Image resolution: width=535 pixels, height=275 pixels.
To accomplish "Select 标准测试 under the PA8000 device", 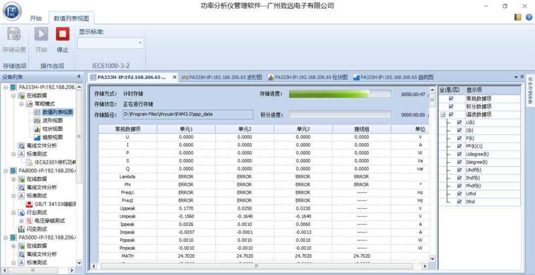I will 37,195.
